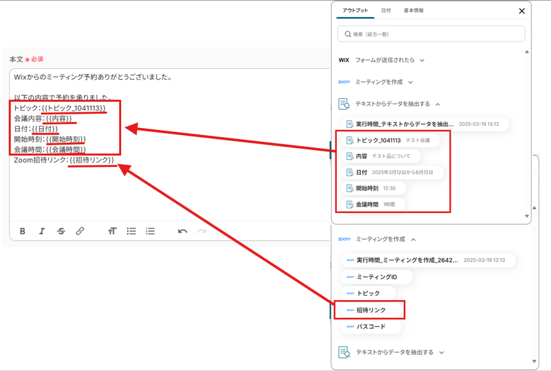This screenshot has height=371, width=551.
Task: Insert Zoom トピック output value
Action: pyautogui.click(x=368, y=293)
